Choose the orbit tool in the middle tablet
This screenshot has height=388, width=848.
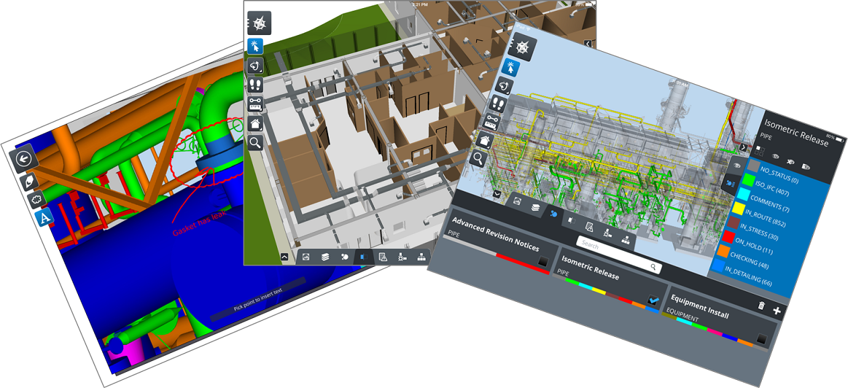pos(256,66)
